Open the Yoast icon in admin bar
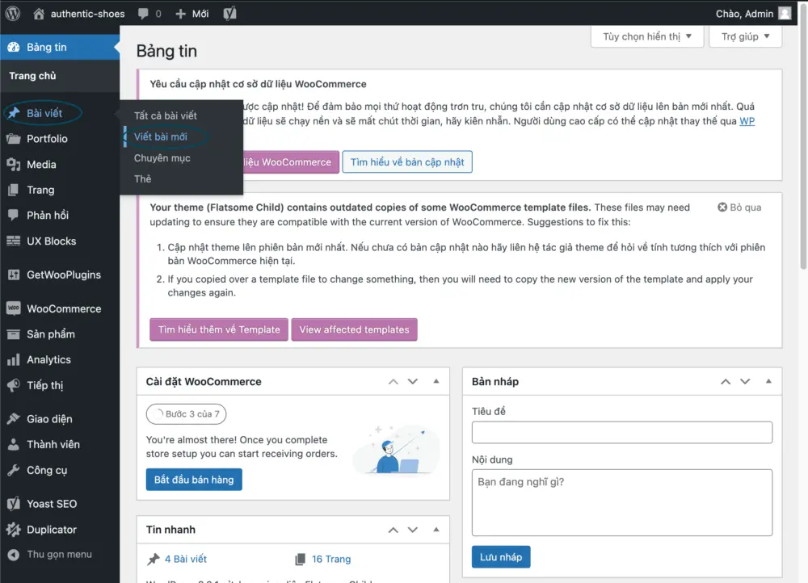The image size is (808, 583). pos(229,14)
